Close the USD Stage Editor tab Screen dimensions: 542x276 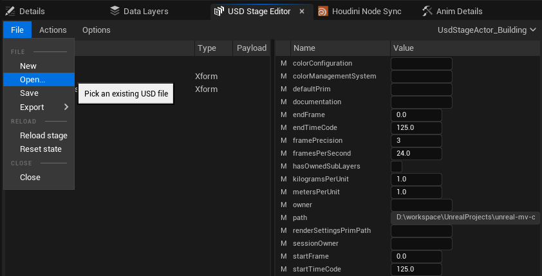tap(302, 12)
